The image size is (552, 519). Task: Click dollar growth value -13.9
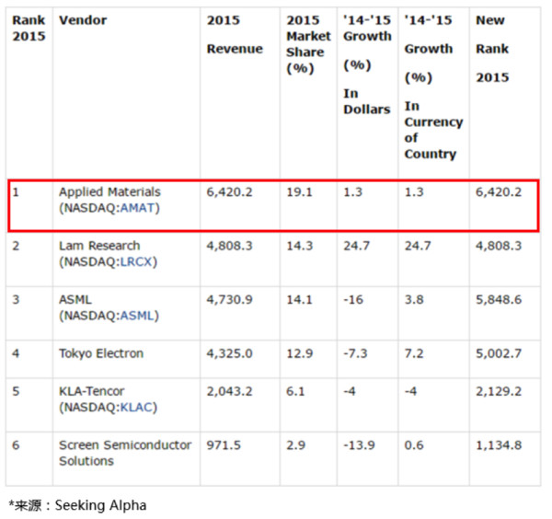tap(359, 445)
